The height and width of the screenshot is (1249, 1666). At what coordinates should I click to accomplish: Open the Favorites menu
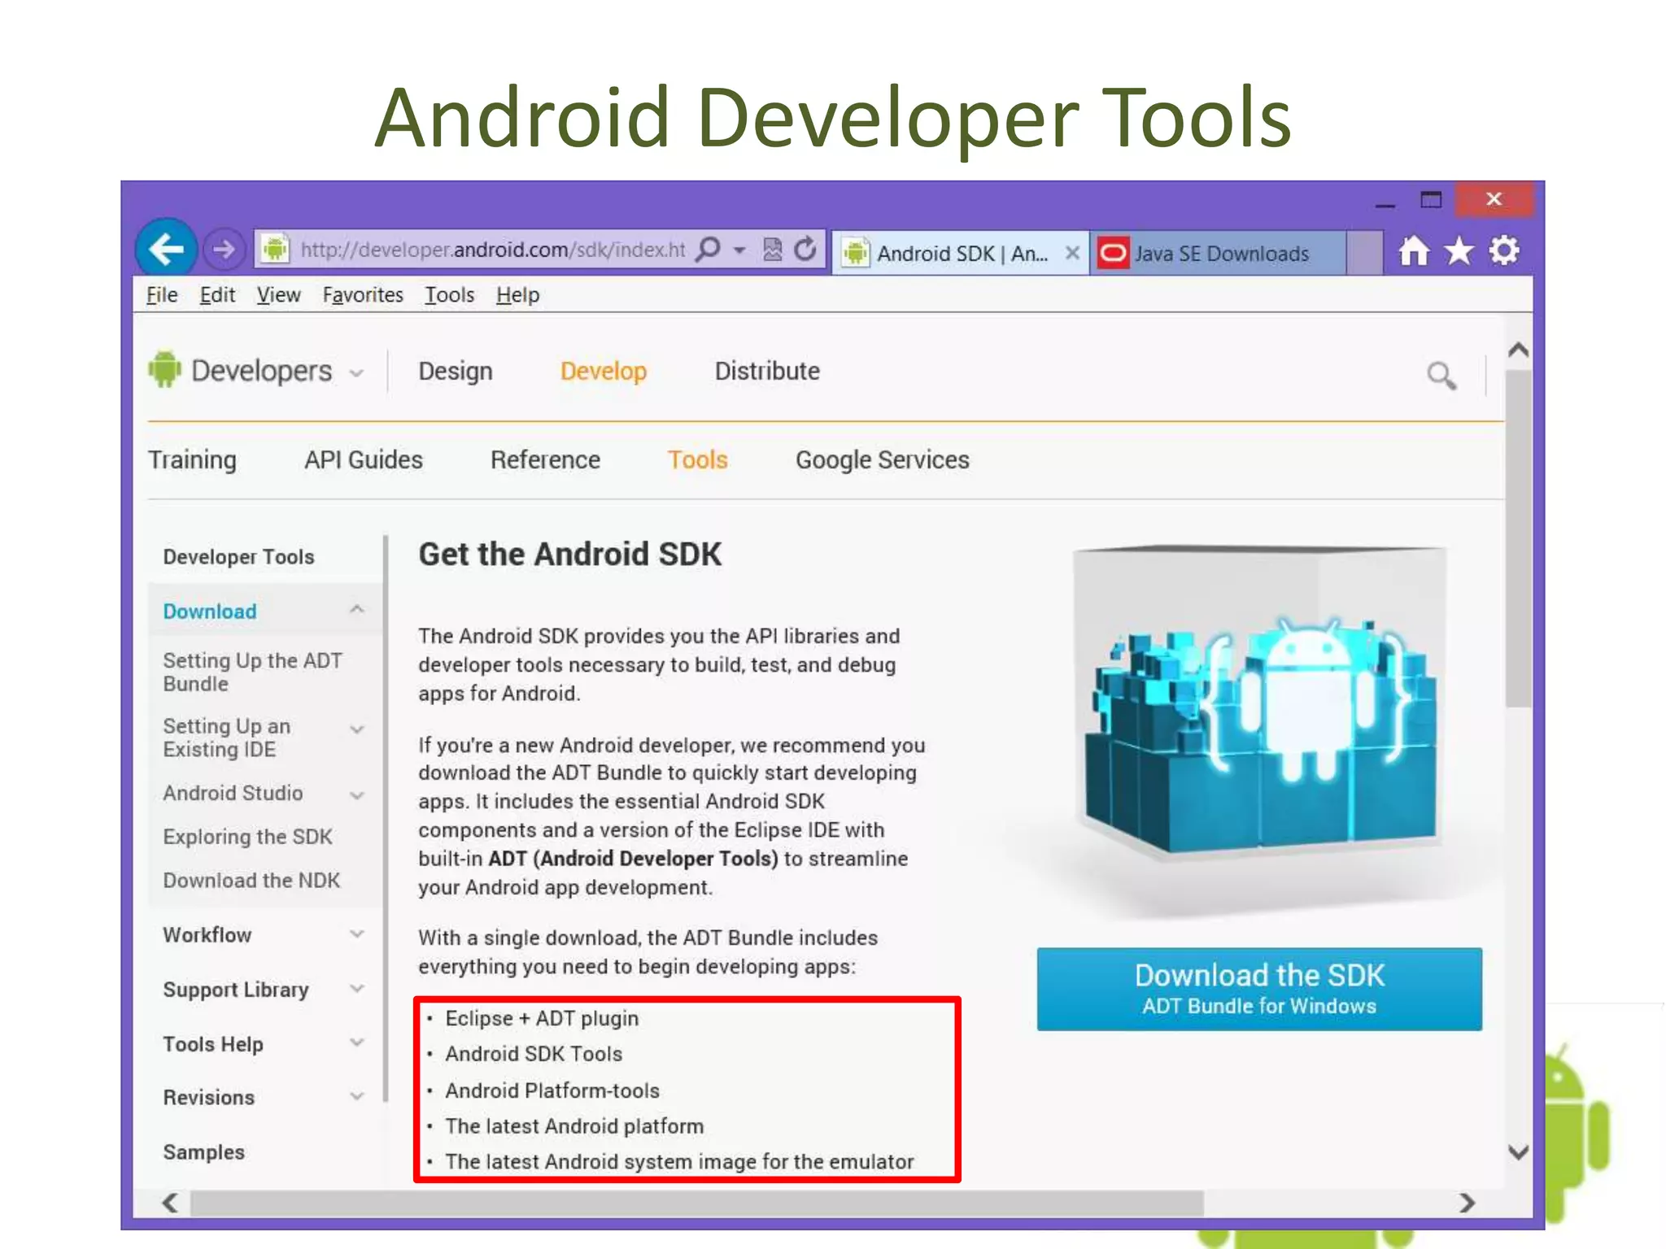(363, 295)
